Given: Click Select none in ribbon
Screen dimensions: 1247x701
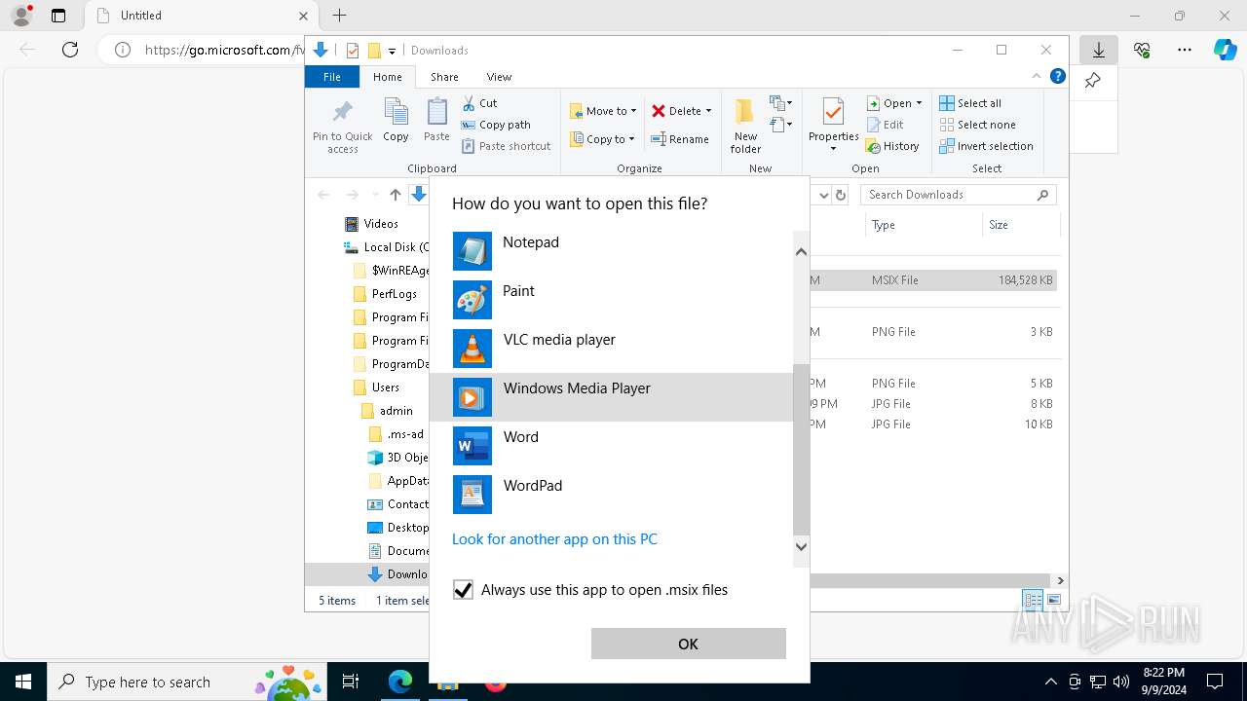Looking at the screenshot, I should point(977,125).
